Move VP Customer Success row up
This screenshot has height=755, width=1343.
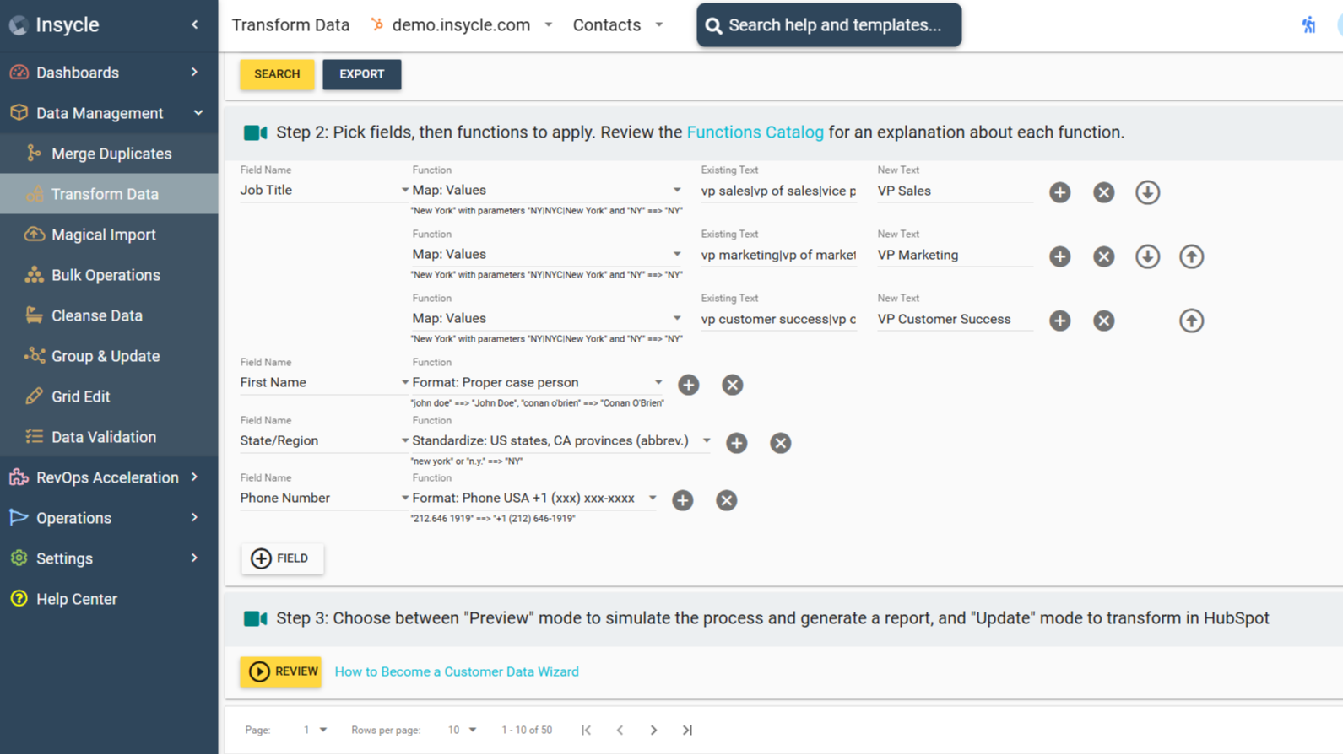[1191, 321]
